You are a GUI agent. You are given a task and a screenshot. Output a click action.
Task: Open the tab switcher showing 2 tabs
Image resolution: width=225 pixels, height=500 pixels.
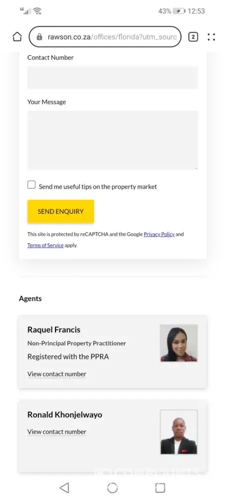[193, 37]
